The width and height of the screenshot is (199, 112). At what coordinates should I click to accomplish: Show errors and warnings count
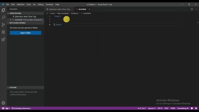pos(6,108)
